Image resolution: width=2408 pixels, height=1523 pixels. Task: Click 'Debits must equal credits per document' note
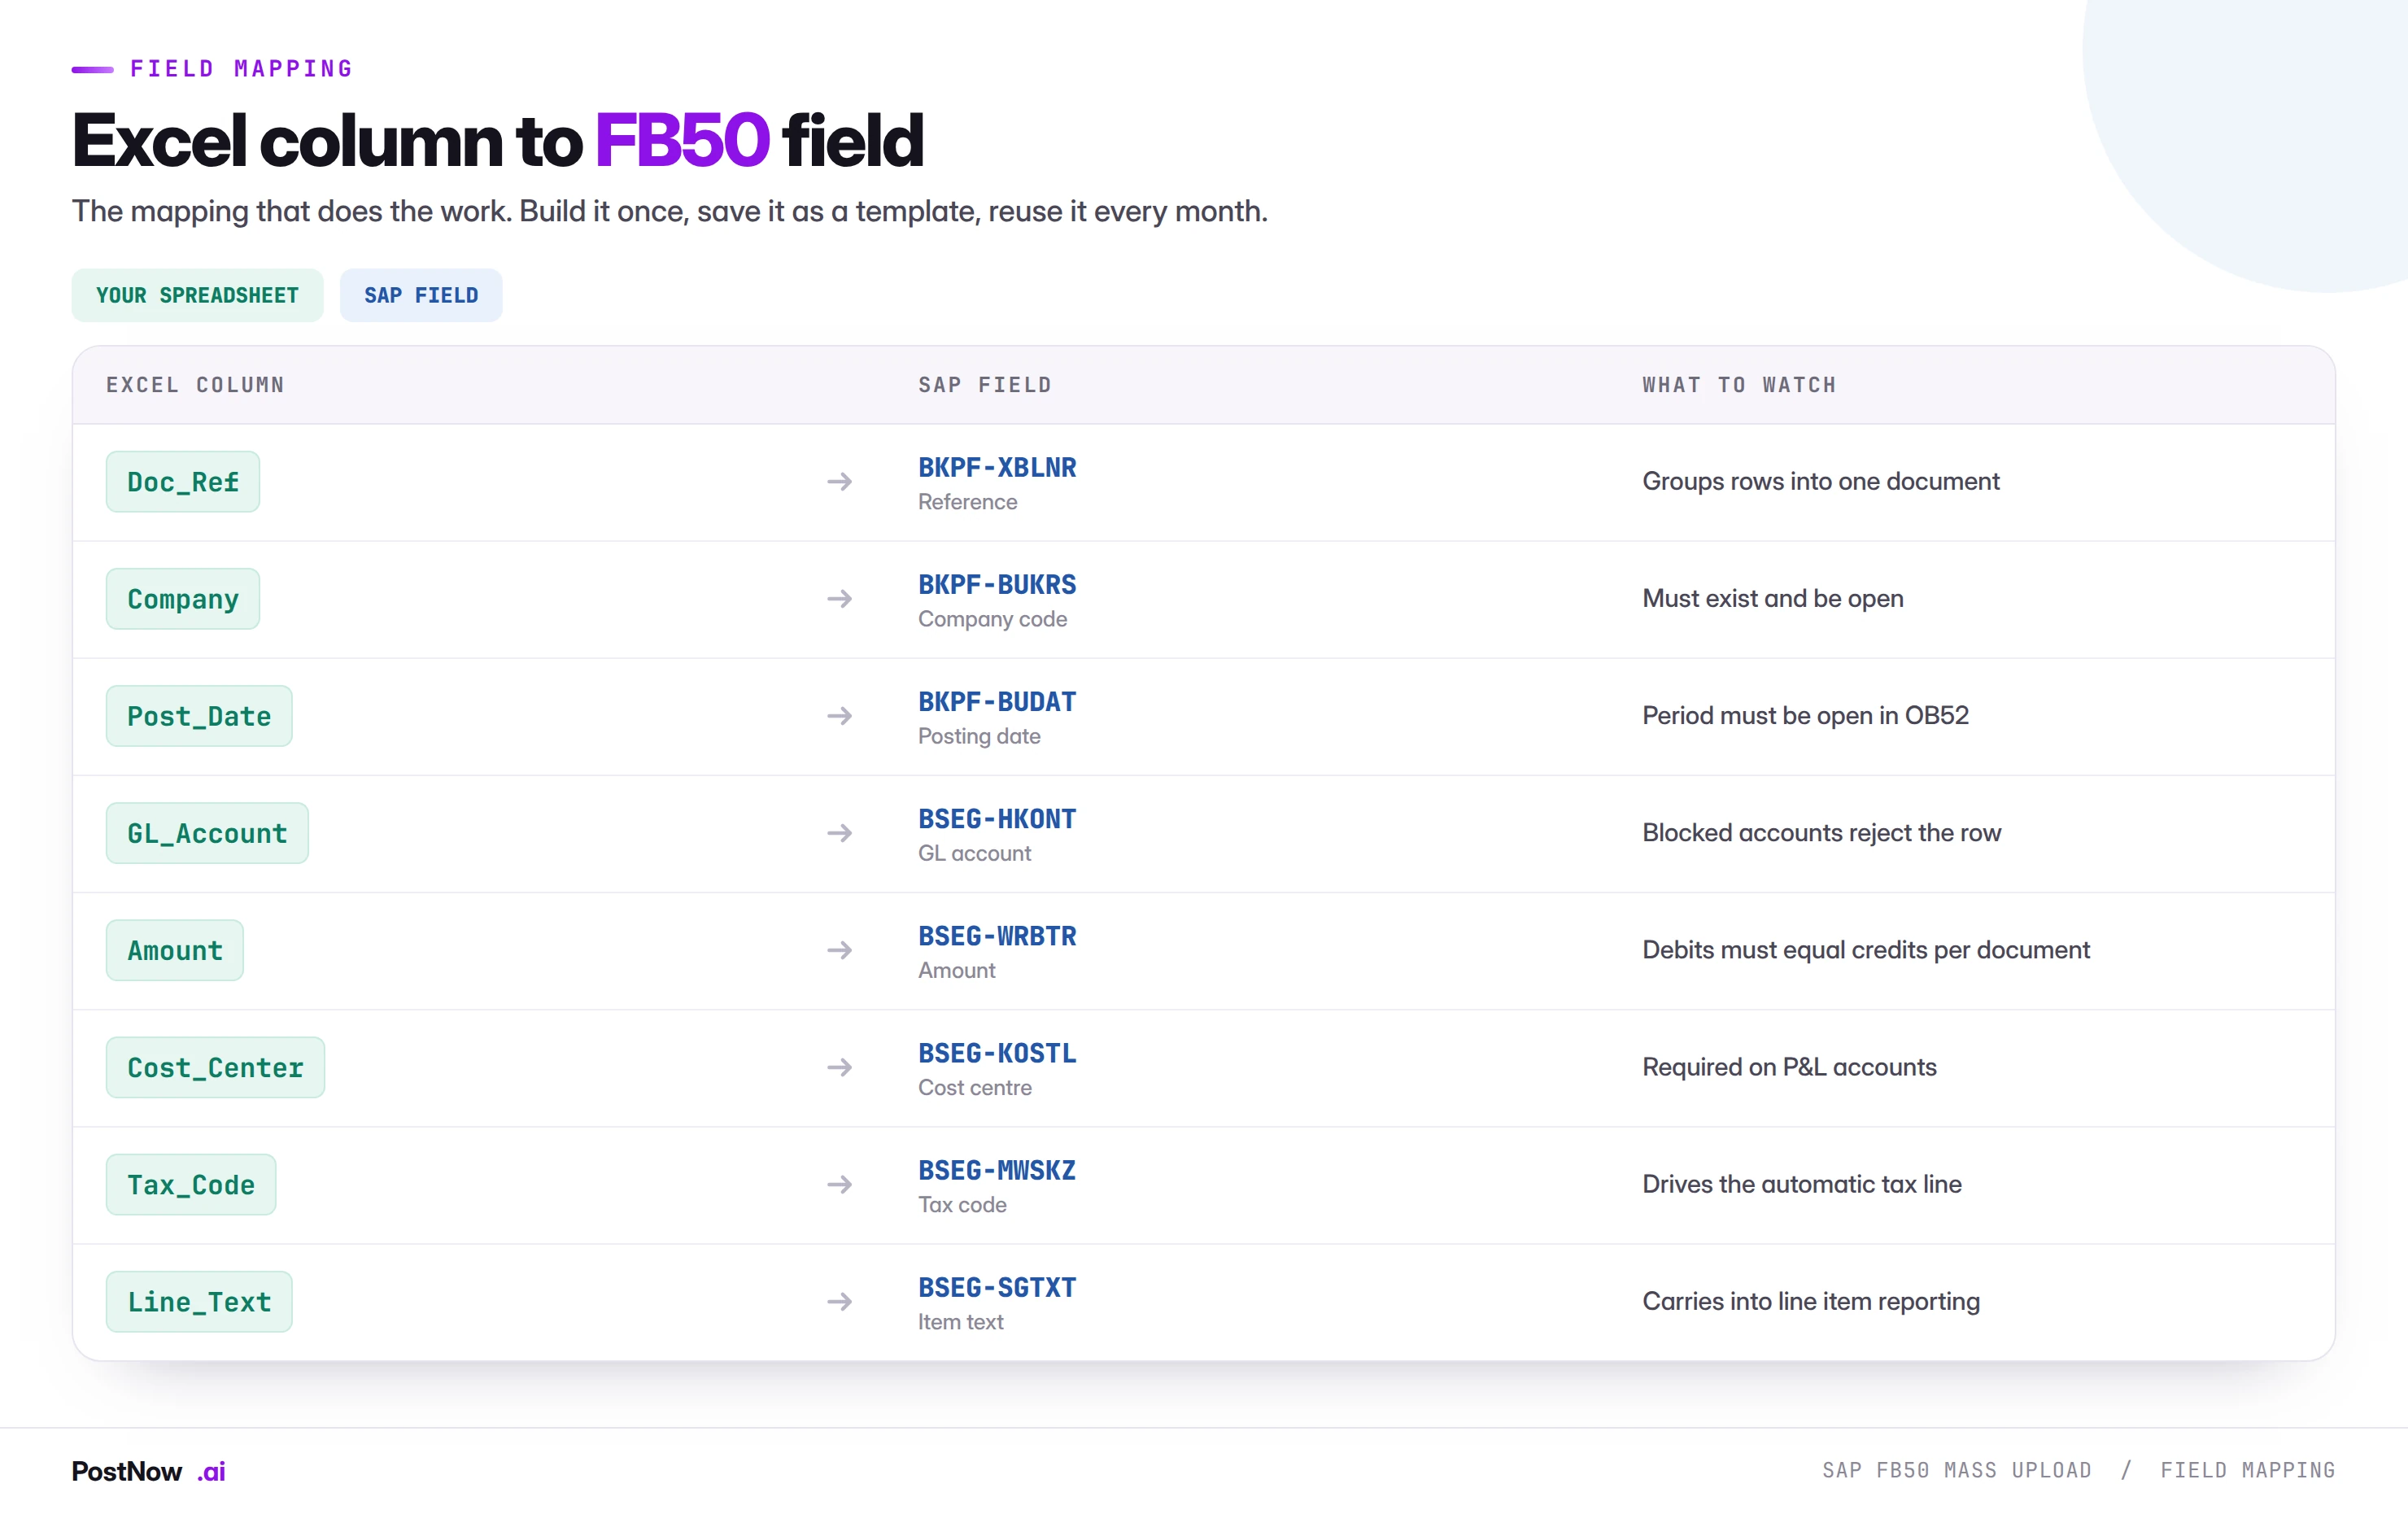1866,949
